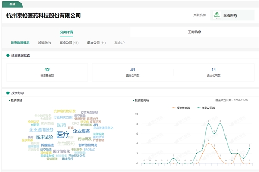Select 癌症治疗 in the word cloud
Image resolution: width=259 pixels, height=172 pixels.
click(x=92, y=119)
